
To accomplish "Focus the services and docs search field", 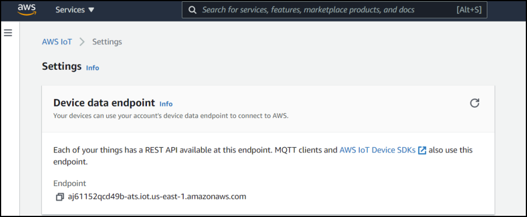I will pyautogui.click(x=335, y=10).
